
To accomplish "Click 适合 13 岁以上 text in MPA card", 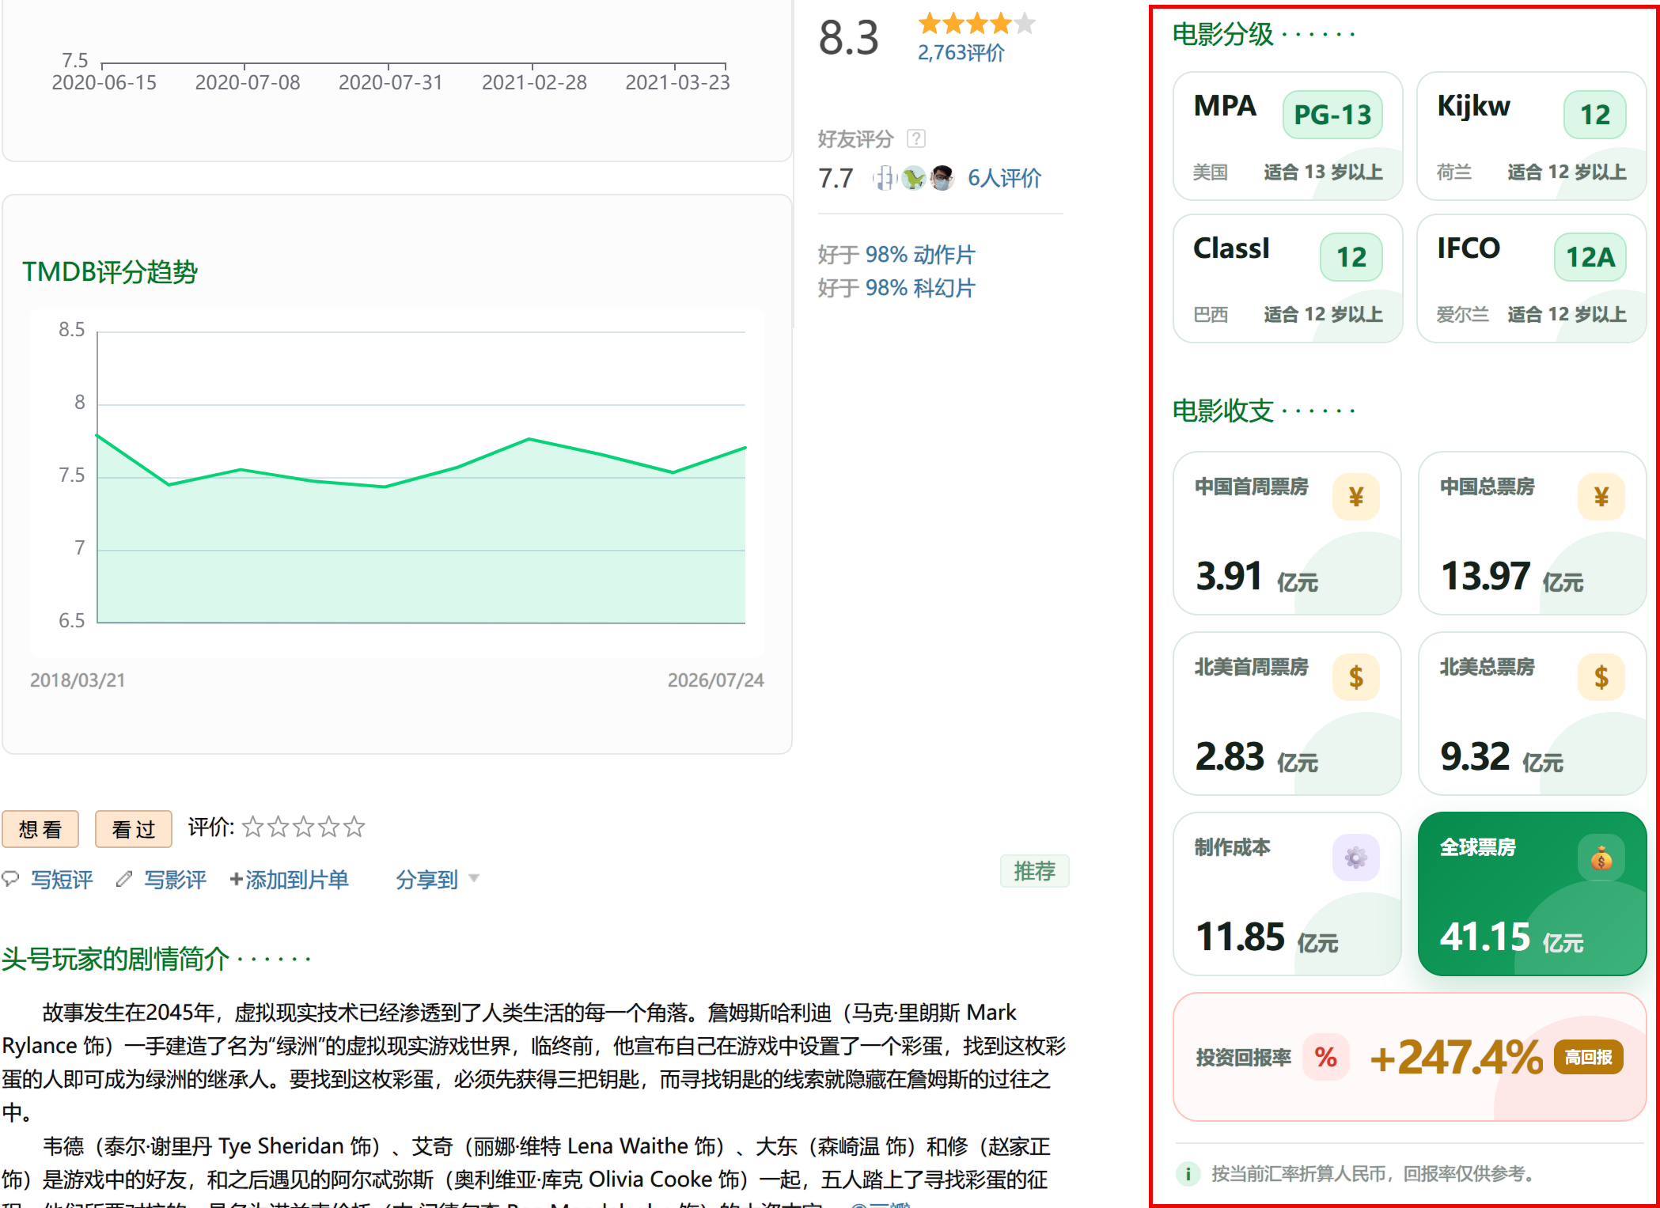I will pos(1323,172).
